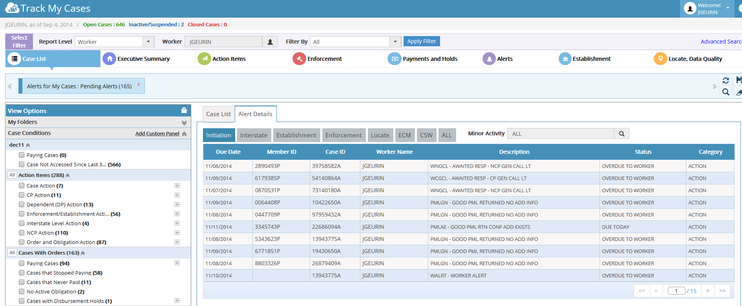Click the refresh icon near alerts bar
The image size is (742, 306).
(726, 80)
